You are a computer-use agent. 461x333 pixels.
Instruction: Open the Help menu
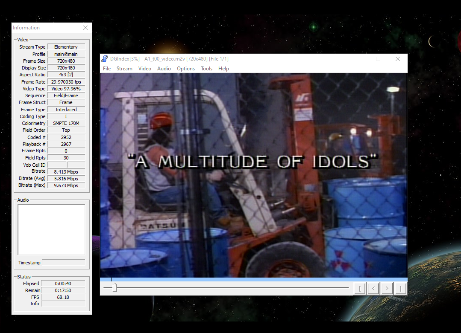click(x=223, y=68)
